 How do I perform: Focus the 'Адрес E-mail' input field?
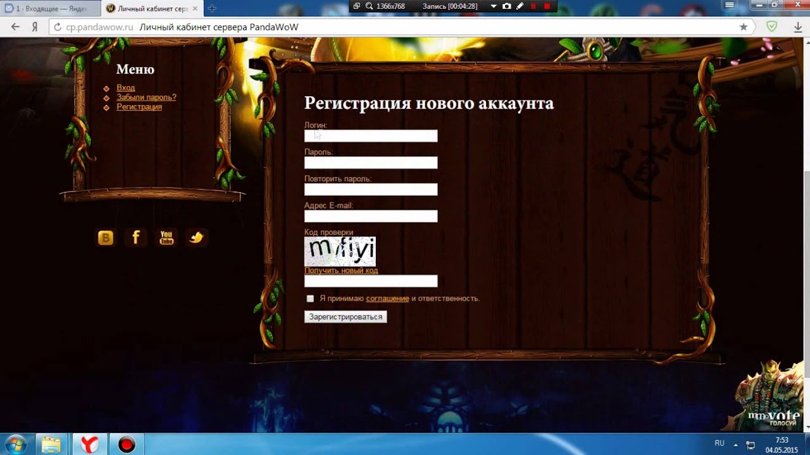[x=371, y=216]
